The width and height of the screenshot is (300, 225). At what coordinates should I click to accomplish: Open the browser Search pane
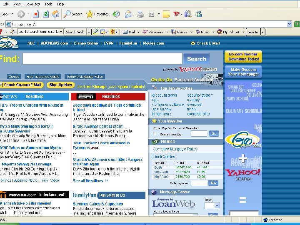[73, 14]
